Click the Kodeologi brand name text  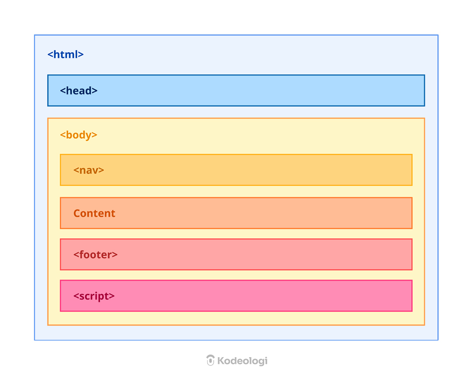coord(242,361)
